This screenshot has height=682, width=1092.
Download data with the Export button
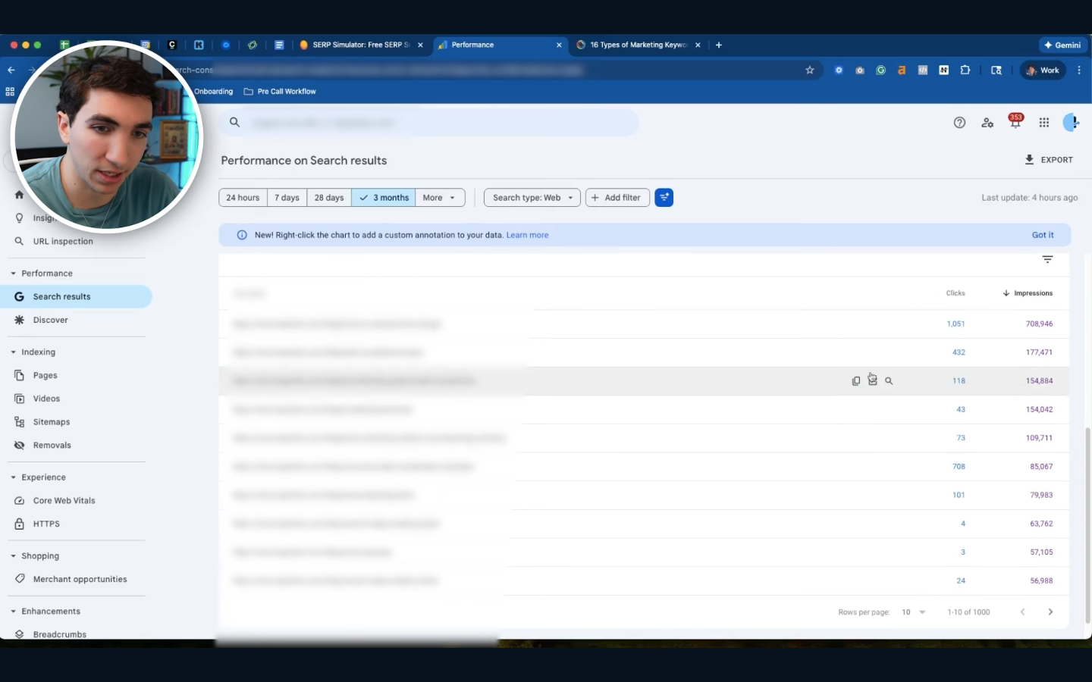[1049, 160]
